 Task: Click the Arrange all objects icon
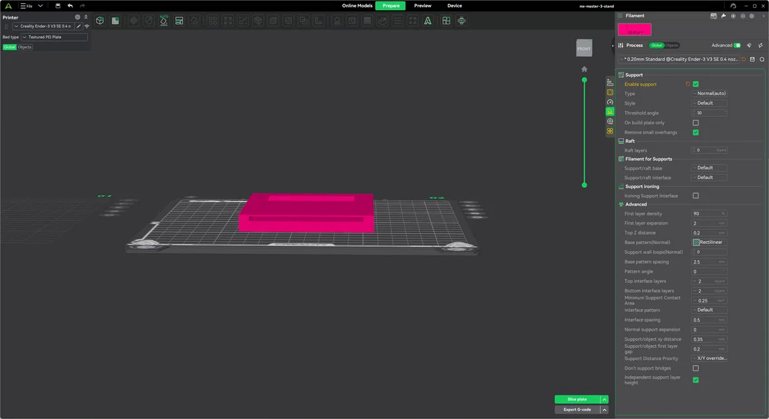179,21
